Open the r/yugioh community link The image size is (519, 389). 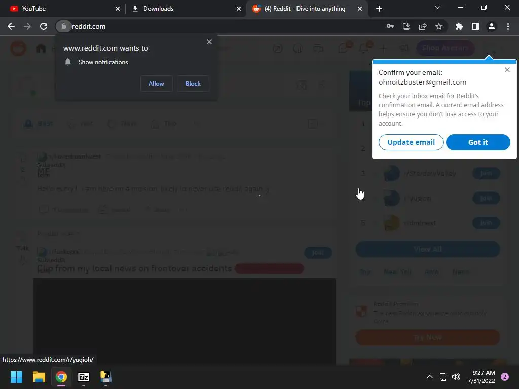tap(418, 198)
